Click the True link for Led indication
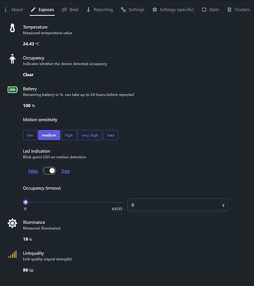 pos(65,171)
